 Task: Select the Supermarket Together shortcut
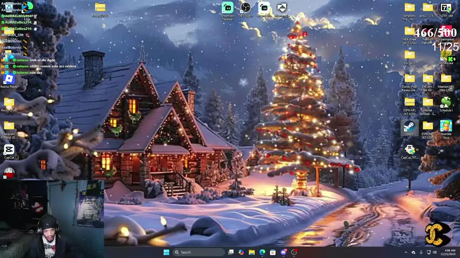click(446, 35)
